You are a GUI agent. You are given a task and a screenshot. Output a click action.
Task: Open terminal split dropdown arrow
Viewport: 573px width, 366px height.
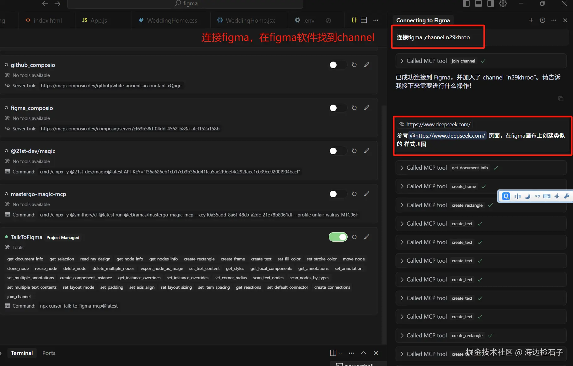(x=341, y=353)
